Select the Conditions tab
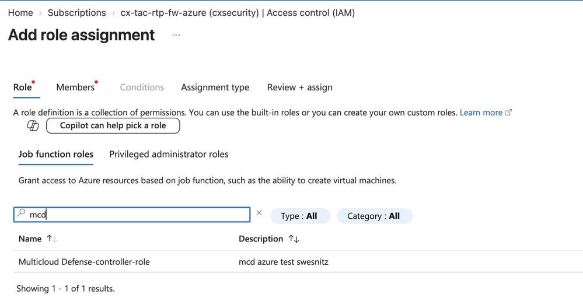Viewport: 583px width, 308px height. coord(142,87)
